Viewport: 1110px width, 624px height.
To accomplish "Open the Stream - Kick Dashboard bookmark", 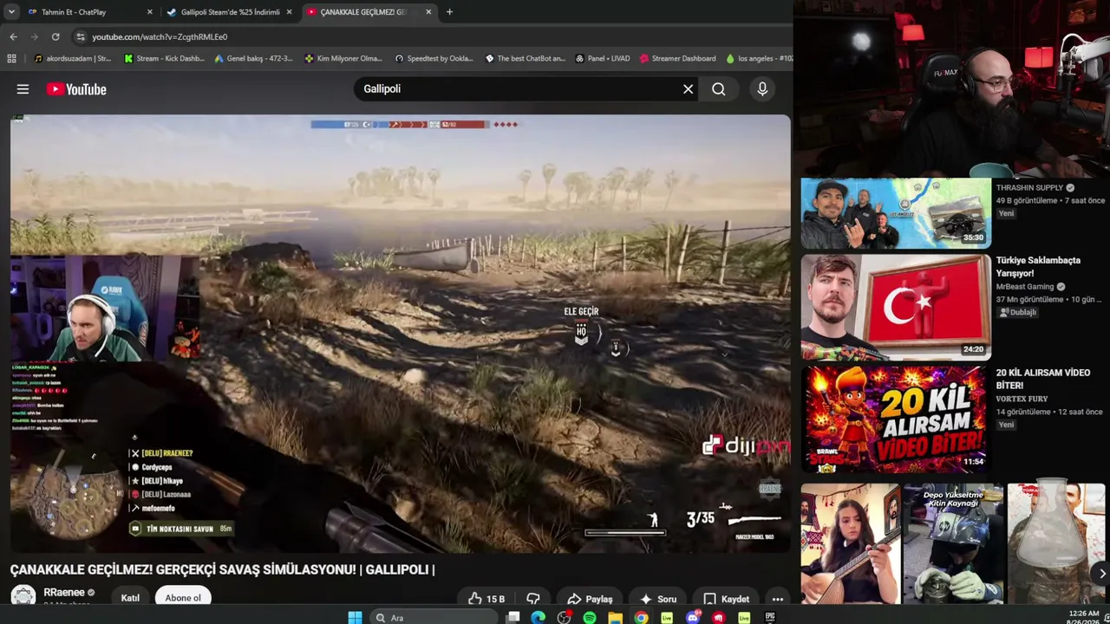I will (x=164, y=58).
